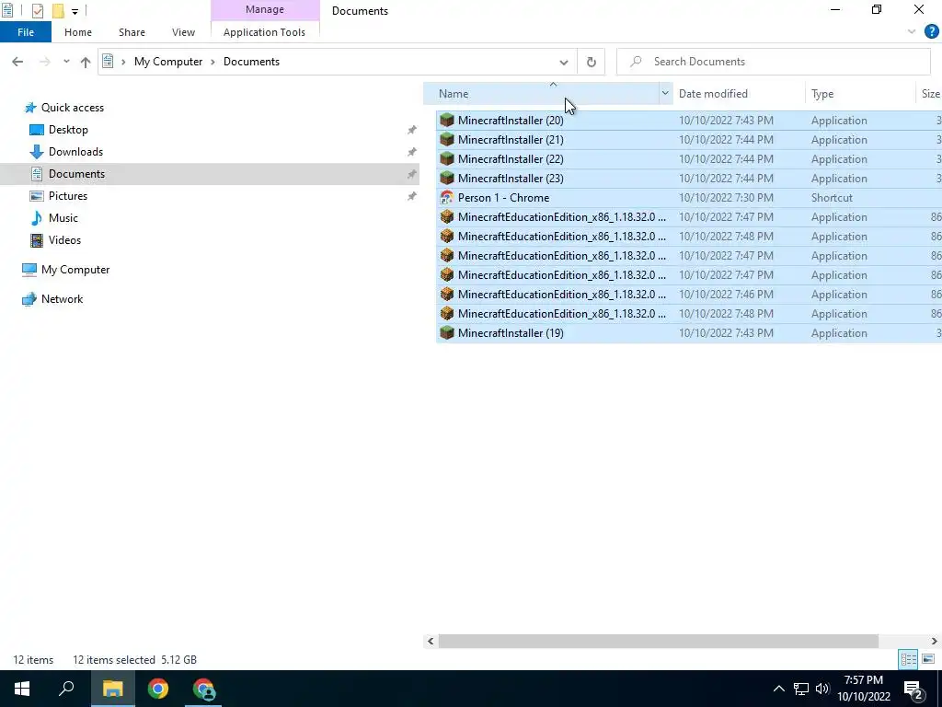
Task: Click Properties icon in quick access toolbar
Action: point(37,11)
